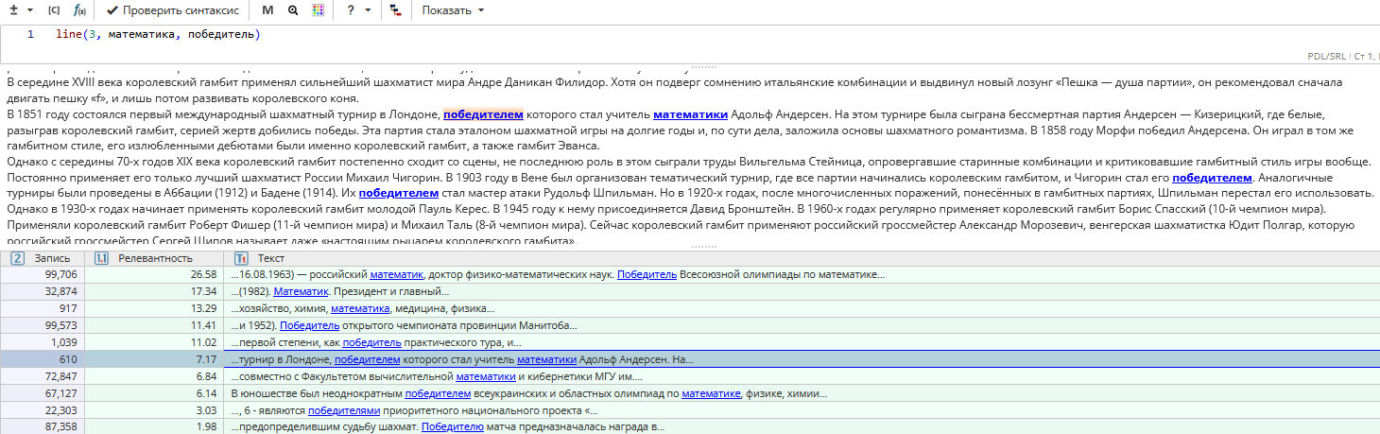Open the Показать dropdown menu

[452, 10]
